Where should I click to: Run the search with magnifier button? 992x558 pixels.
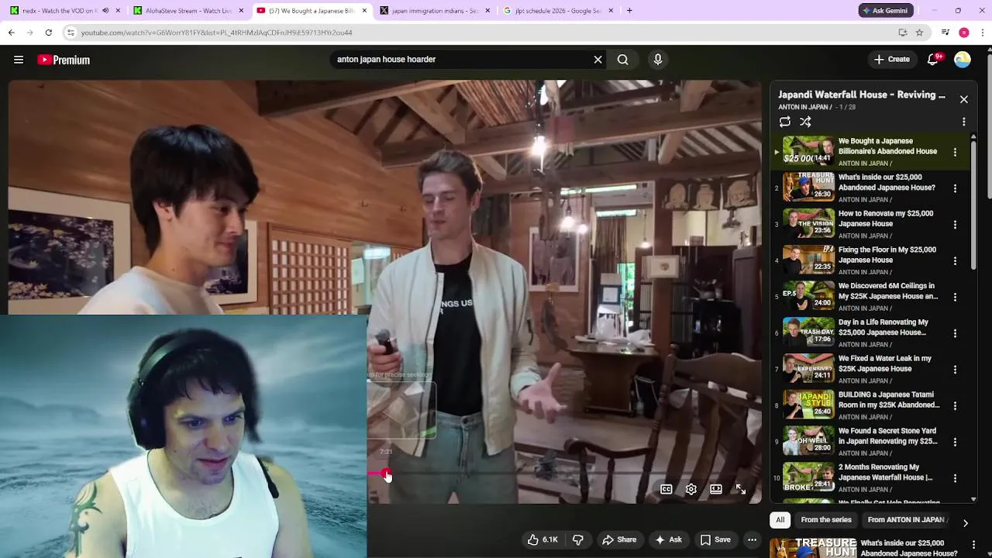[x=623, y=60]
